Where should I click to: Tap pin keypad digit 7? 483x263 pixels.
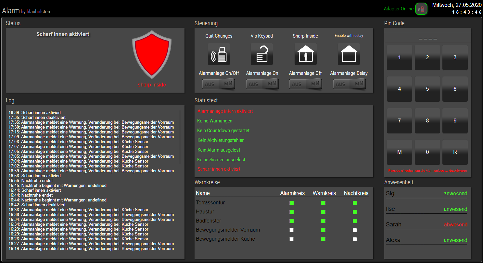[x=400, y=121]
